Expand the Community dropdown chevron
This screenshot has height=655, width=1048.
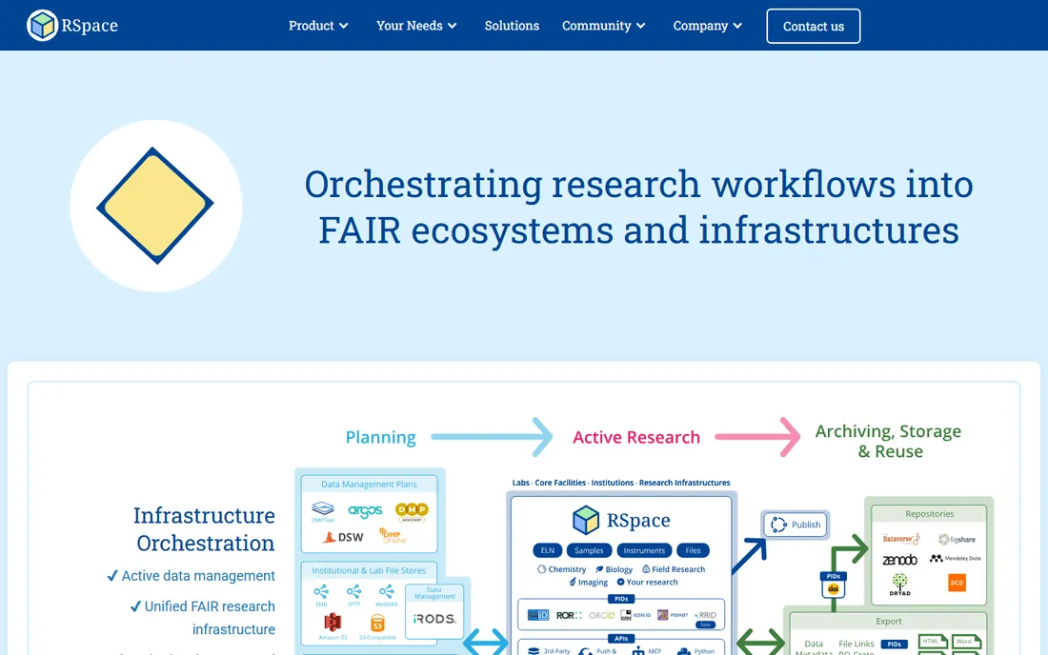tap(641, 26)
